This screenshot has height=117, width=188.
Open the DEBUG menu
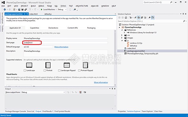click(41, 6)
